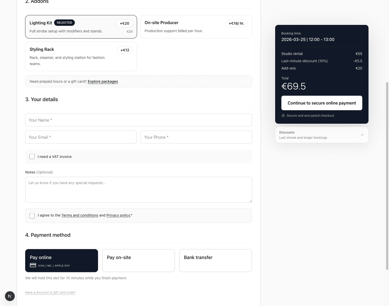Tick the Terms and conditions agreement checkbox
This screenshot has height=306, width=389.
(32, 215)
